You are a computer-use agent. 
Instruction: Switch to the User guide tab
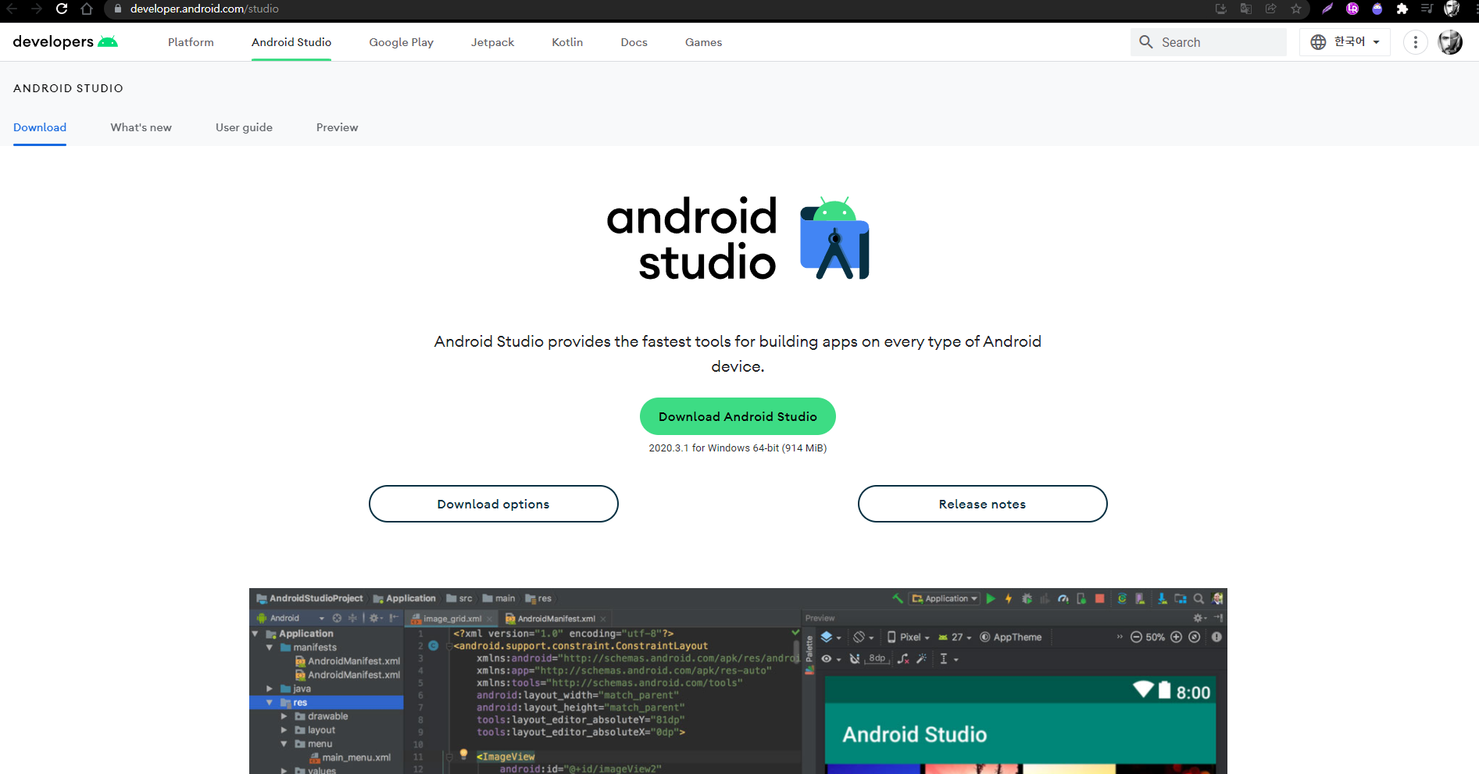pyautogui.click(x=245, y=127)
